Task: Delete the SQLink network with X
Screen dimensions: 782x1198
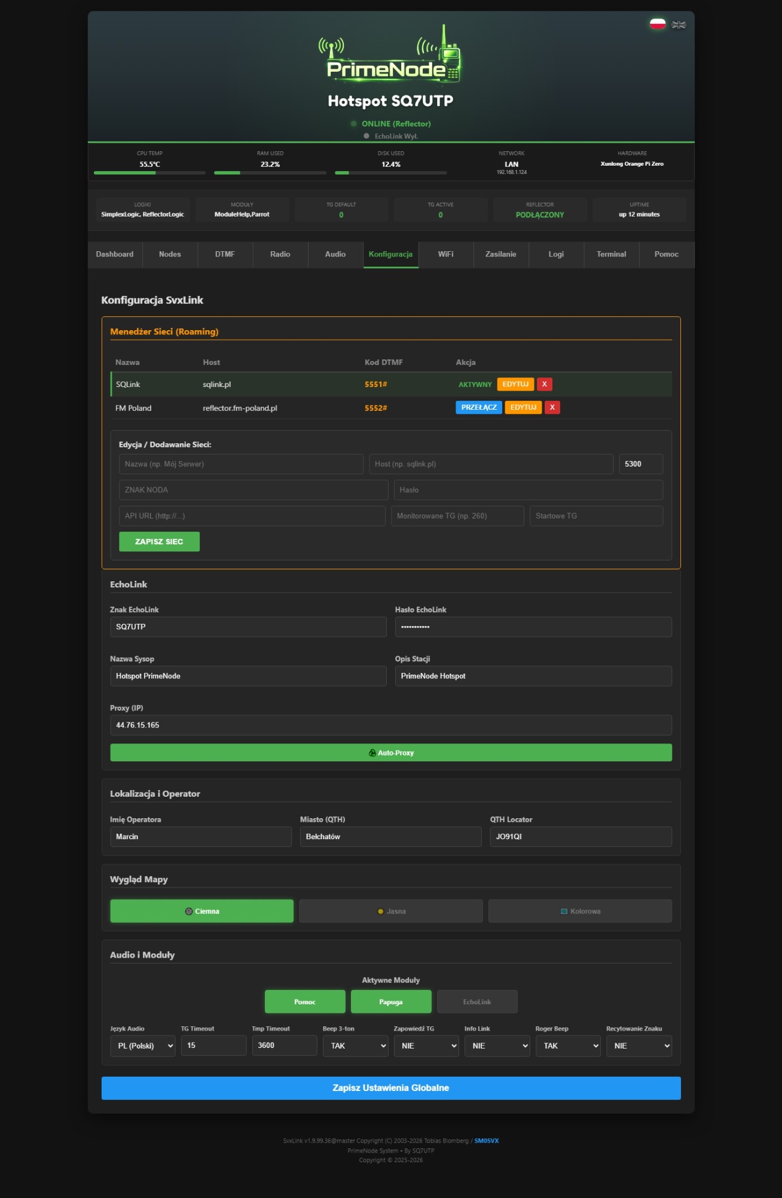Action: pyautogui.click(x=544, y=384)
